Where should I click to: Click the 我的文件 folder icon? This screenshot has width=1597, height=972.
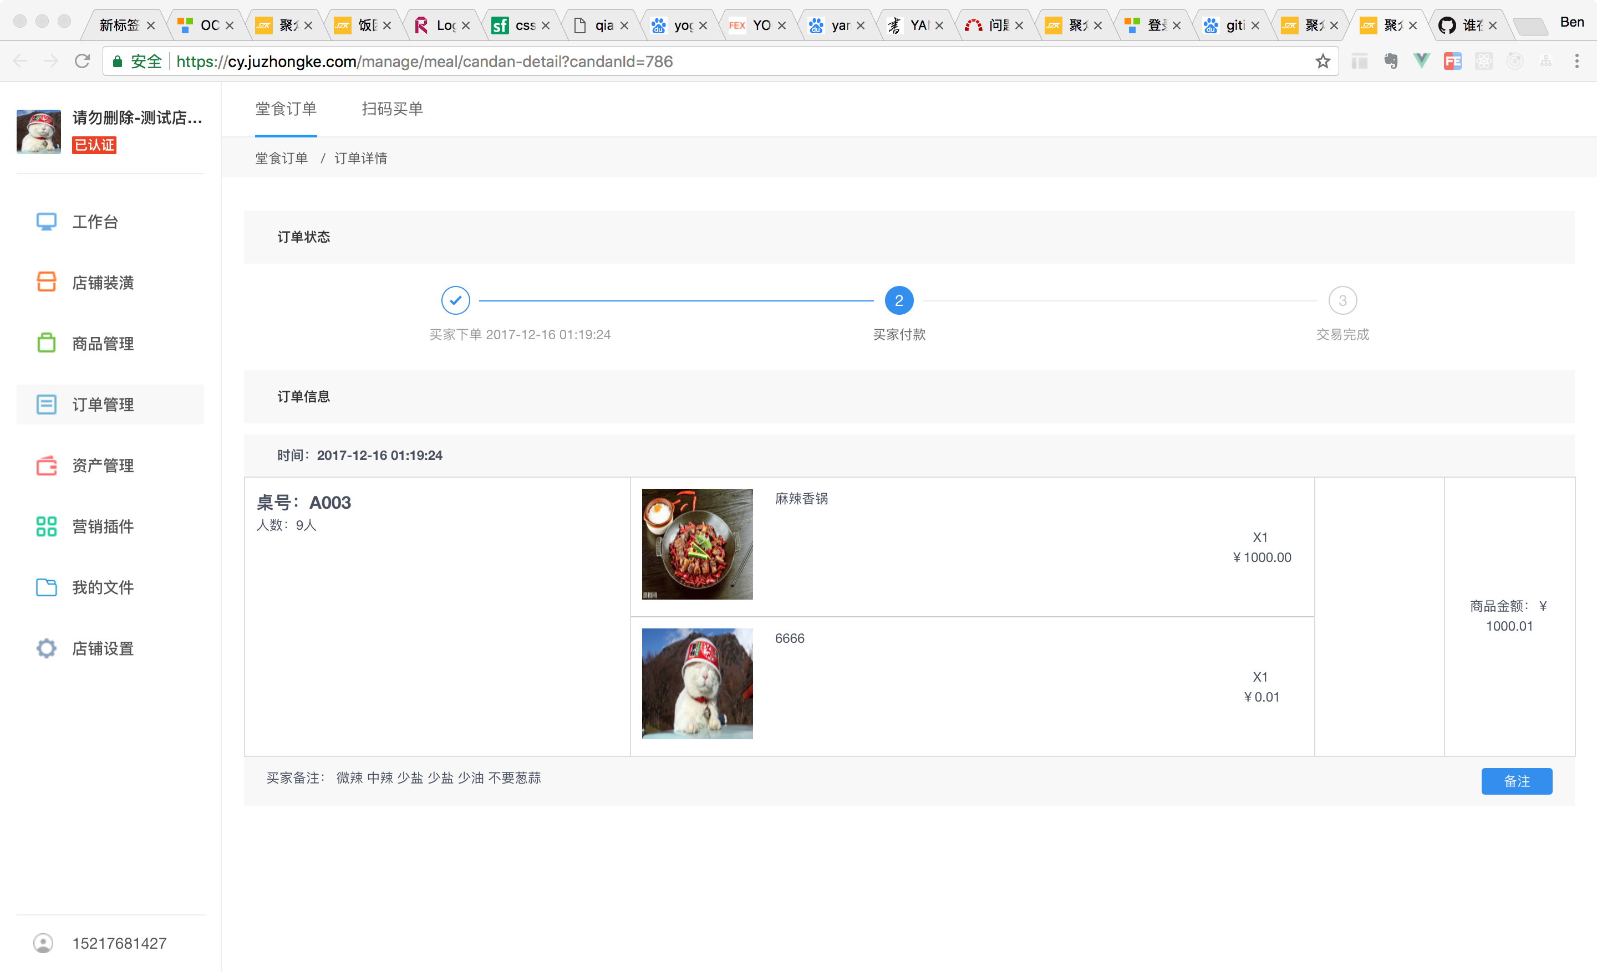point(46,587)
